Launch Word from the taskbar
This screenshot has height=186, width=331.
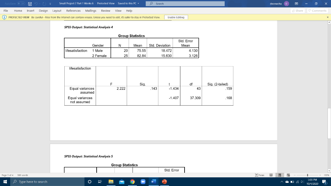(153, 182)
